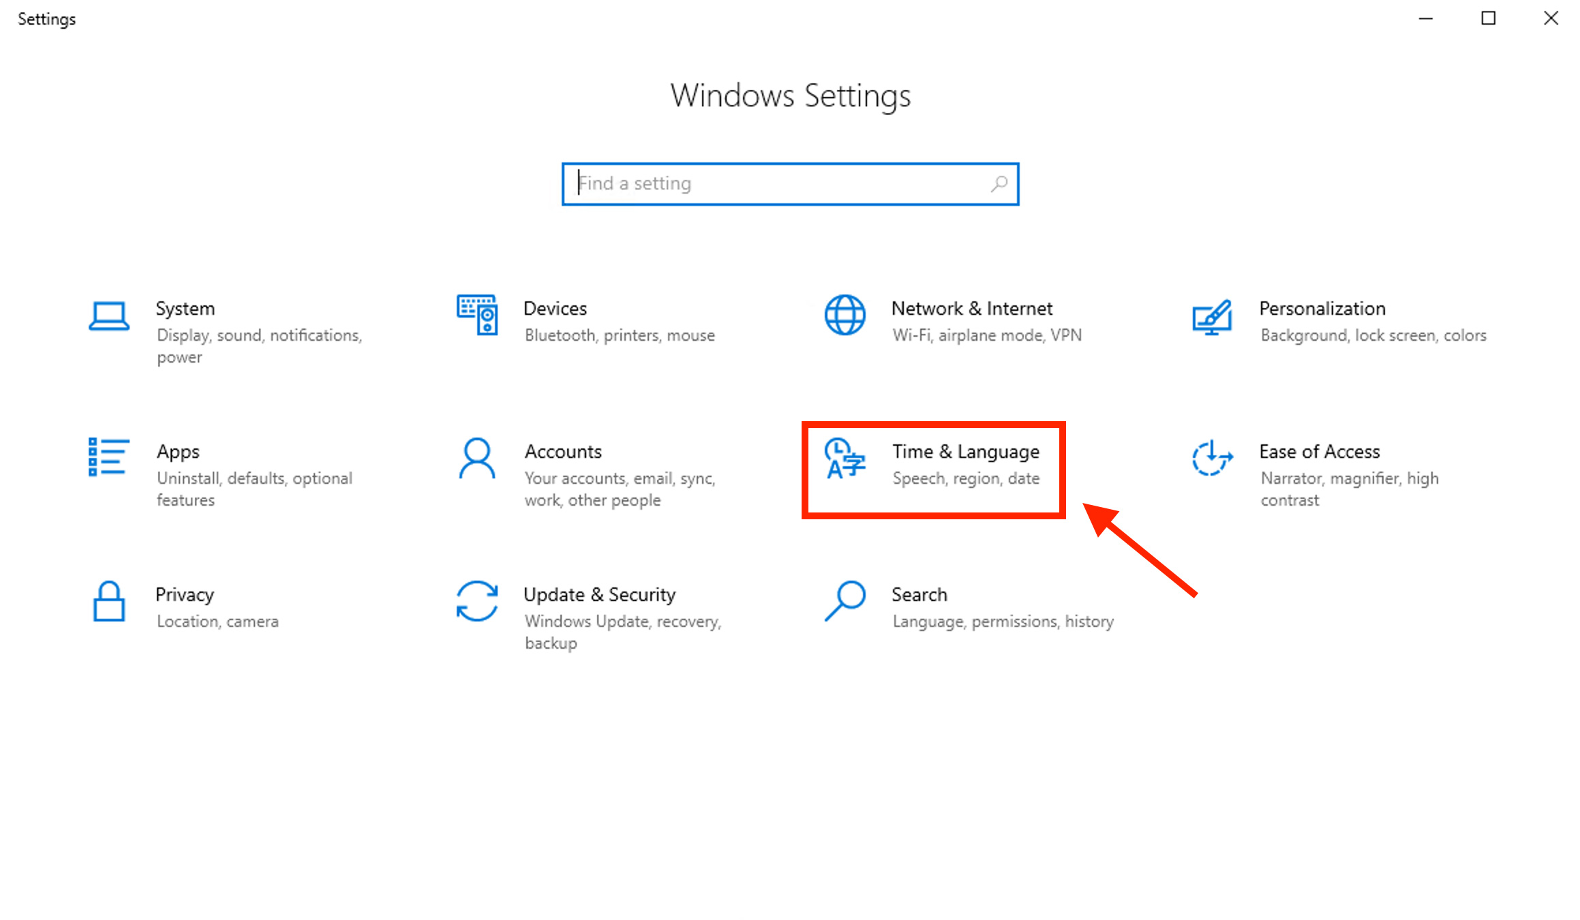The height and width of the screenshot is (920, 1580).
Task: Open Personalization settings title
Action: coord(1322,309)
